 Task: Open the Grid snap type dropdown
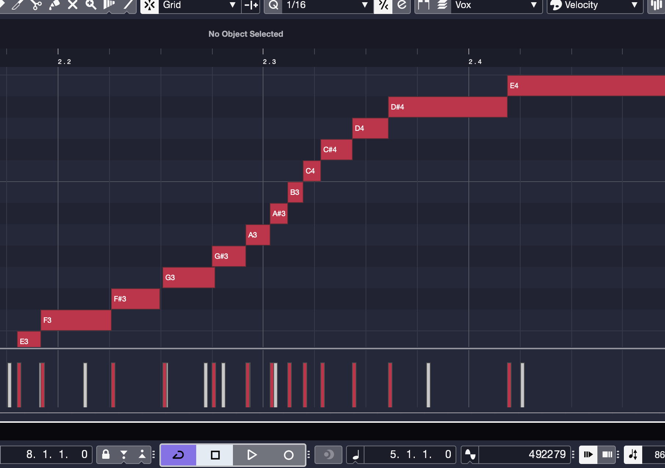(x=199, y=6)
